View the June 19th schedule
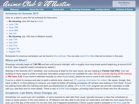 coord(13,27)
